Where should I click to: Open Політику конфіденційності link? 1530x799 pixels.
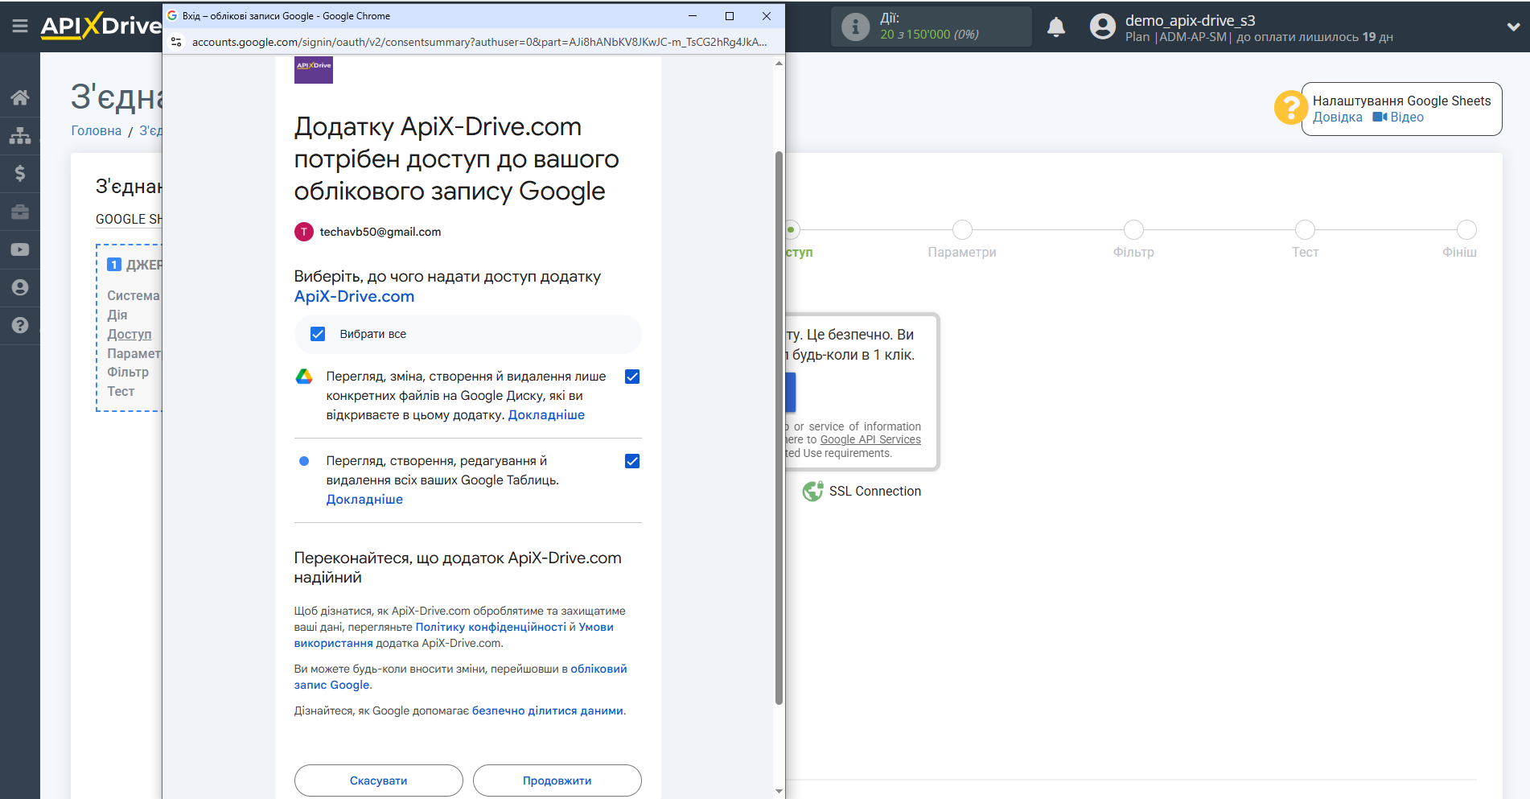(x=491, y=627)
